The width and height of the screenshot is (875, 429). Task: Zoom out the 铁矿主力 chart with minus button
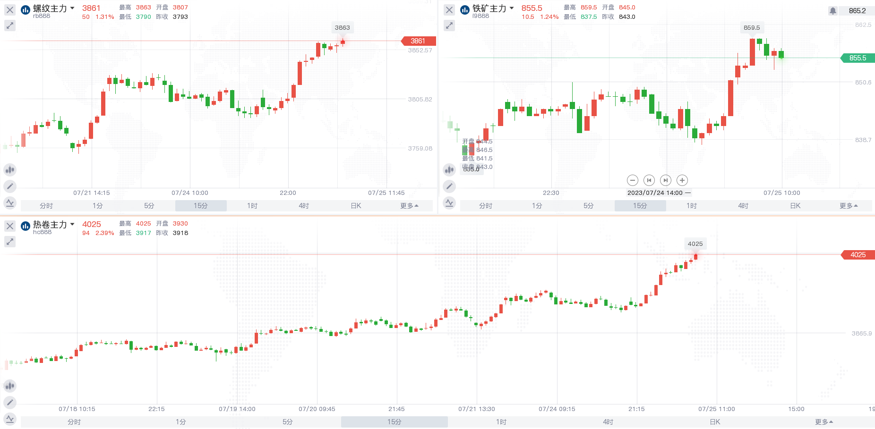point(633,180)
